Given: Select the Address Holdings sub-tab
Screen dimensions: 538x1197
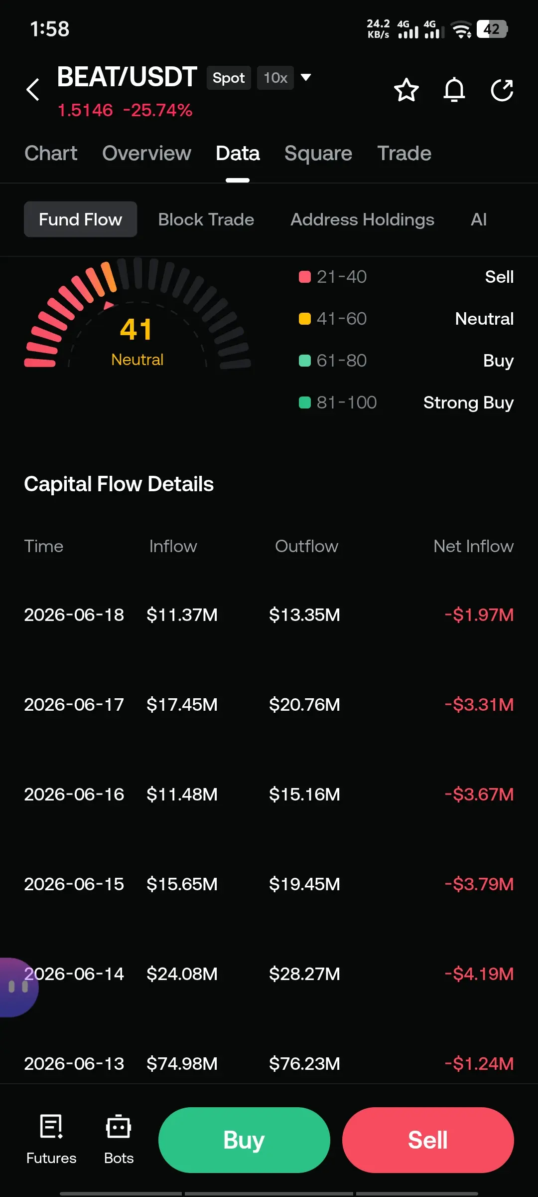Looking at the screenshot, I should point(362,219).
